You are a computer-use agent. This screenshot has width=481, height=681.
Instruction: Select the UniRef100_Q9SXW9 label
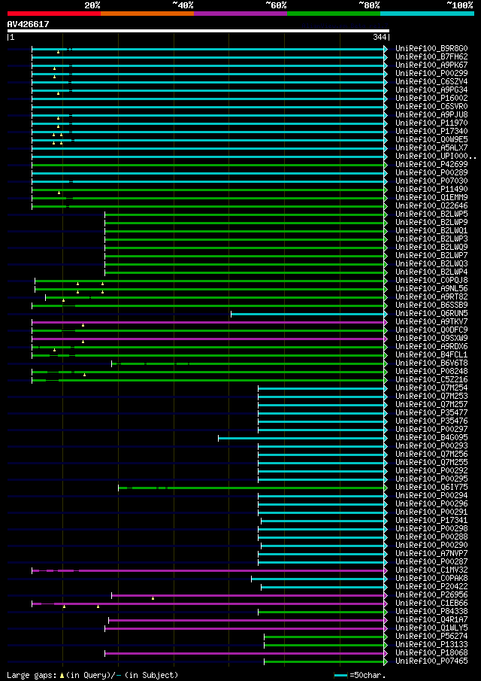pyautogui.click(x=431, y=339)
